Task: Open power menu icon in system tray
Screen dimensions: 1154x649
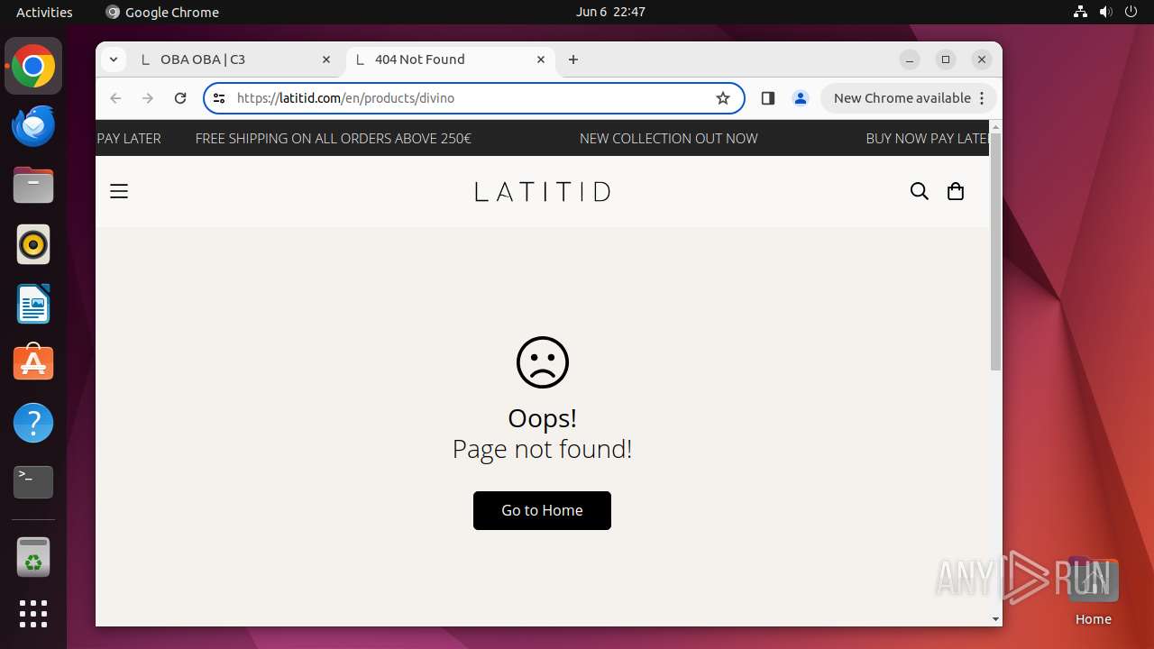Action: tap(1131, 12)
